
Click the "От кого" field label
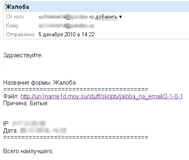[x=15, y=17]
